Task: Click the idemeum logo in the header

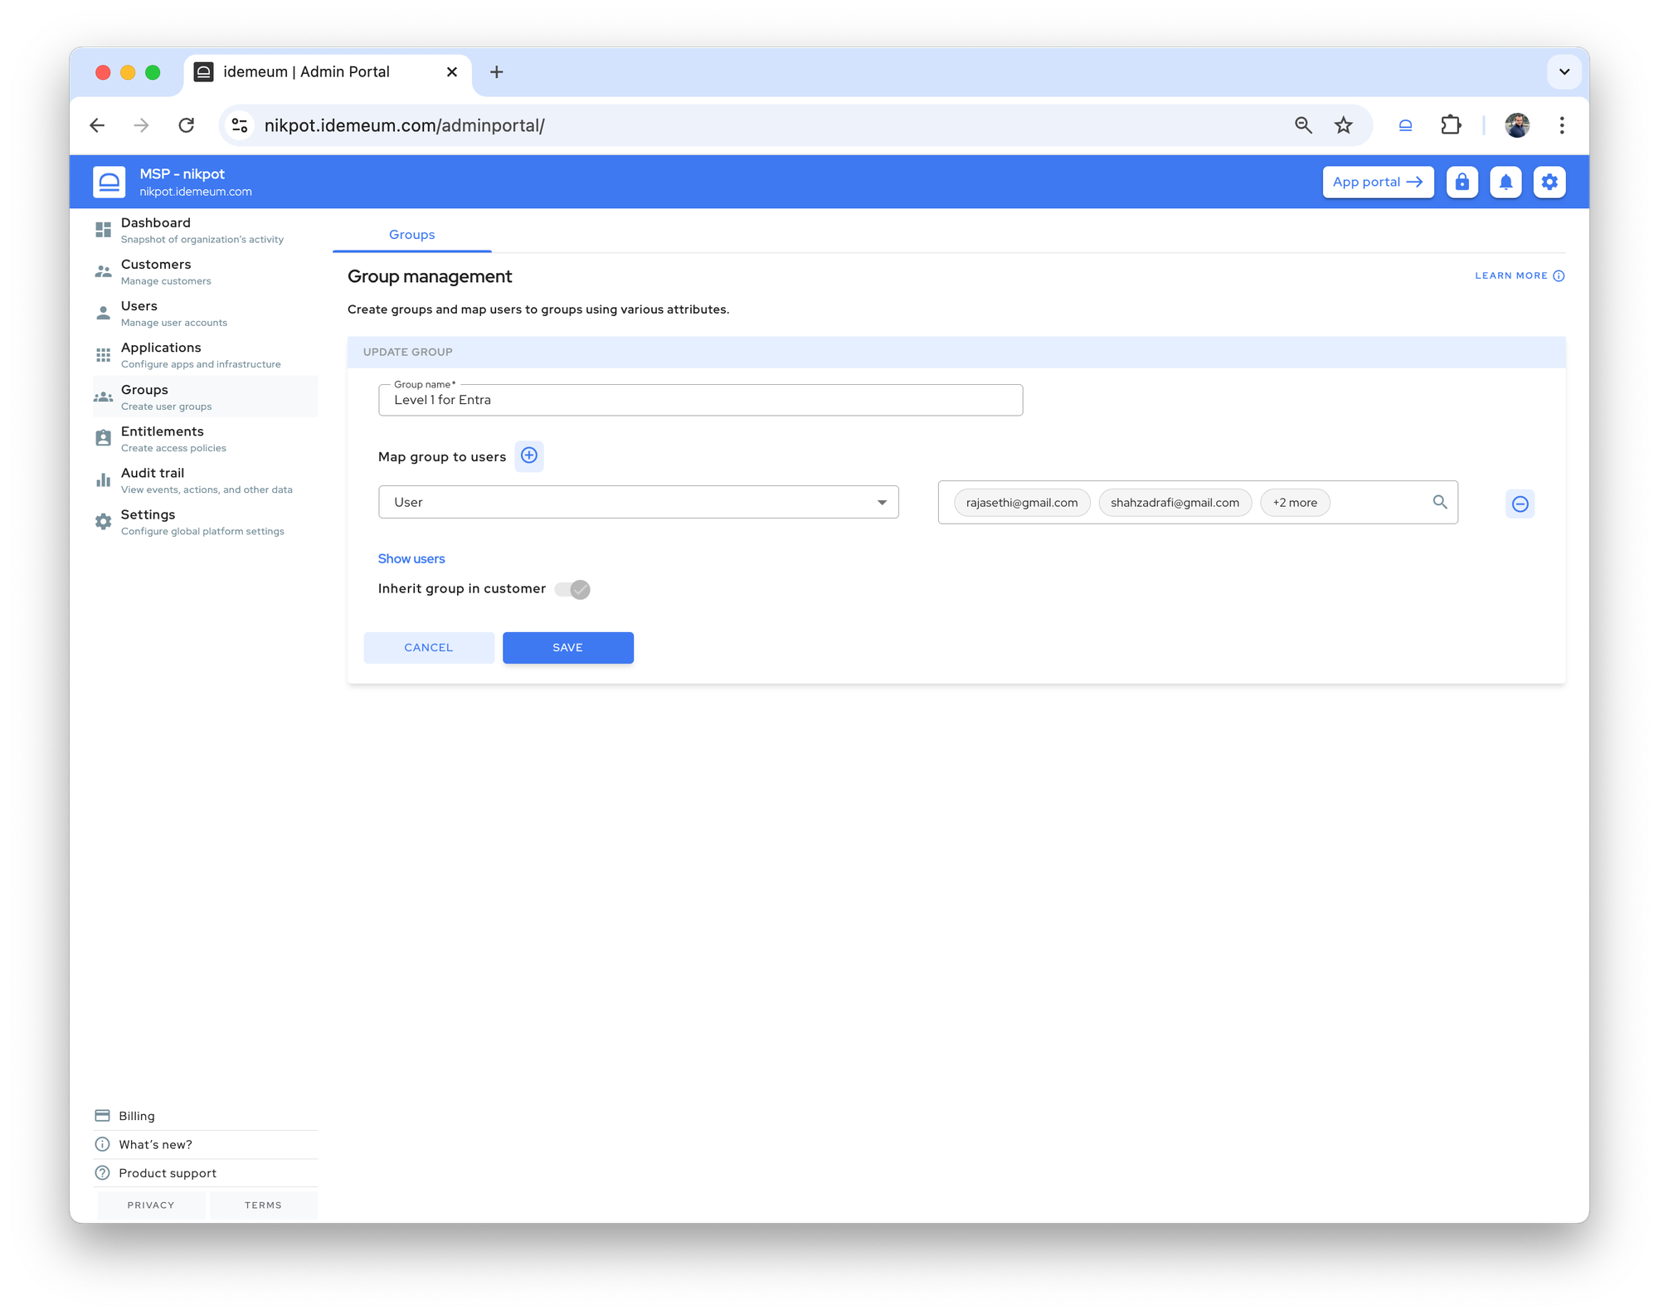Action: [109, 182]
